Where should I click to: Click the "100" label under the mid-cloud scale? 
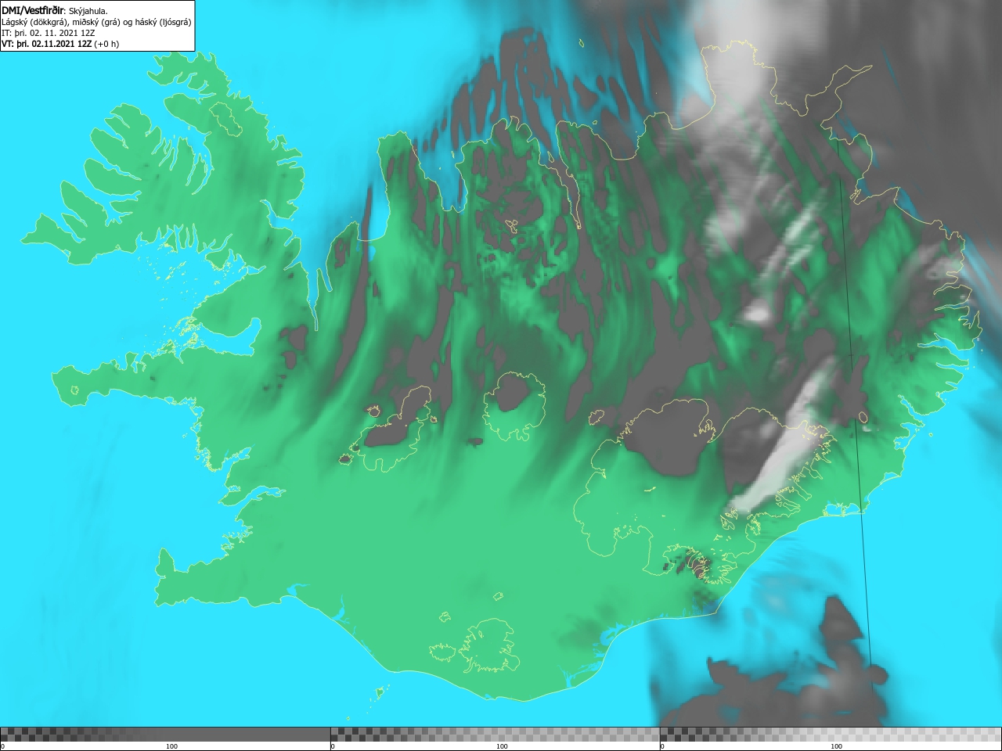pyautogui.click(x=502, y=746)
